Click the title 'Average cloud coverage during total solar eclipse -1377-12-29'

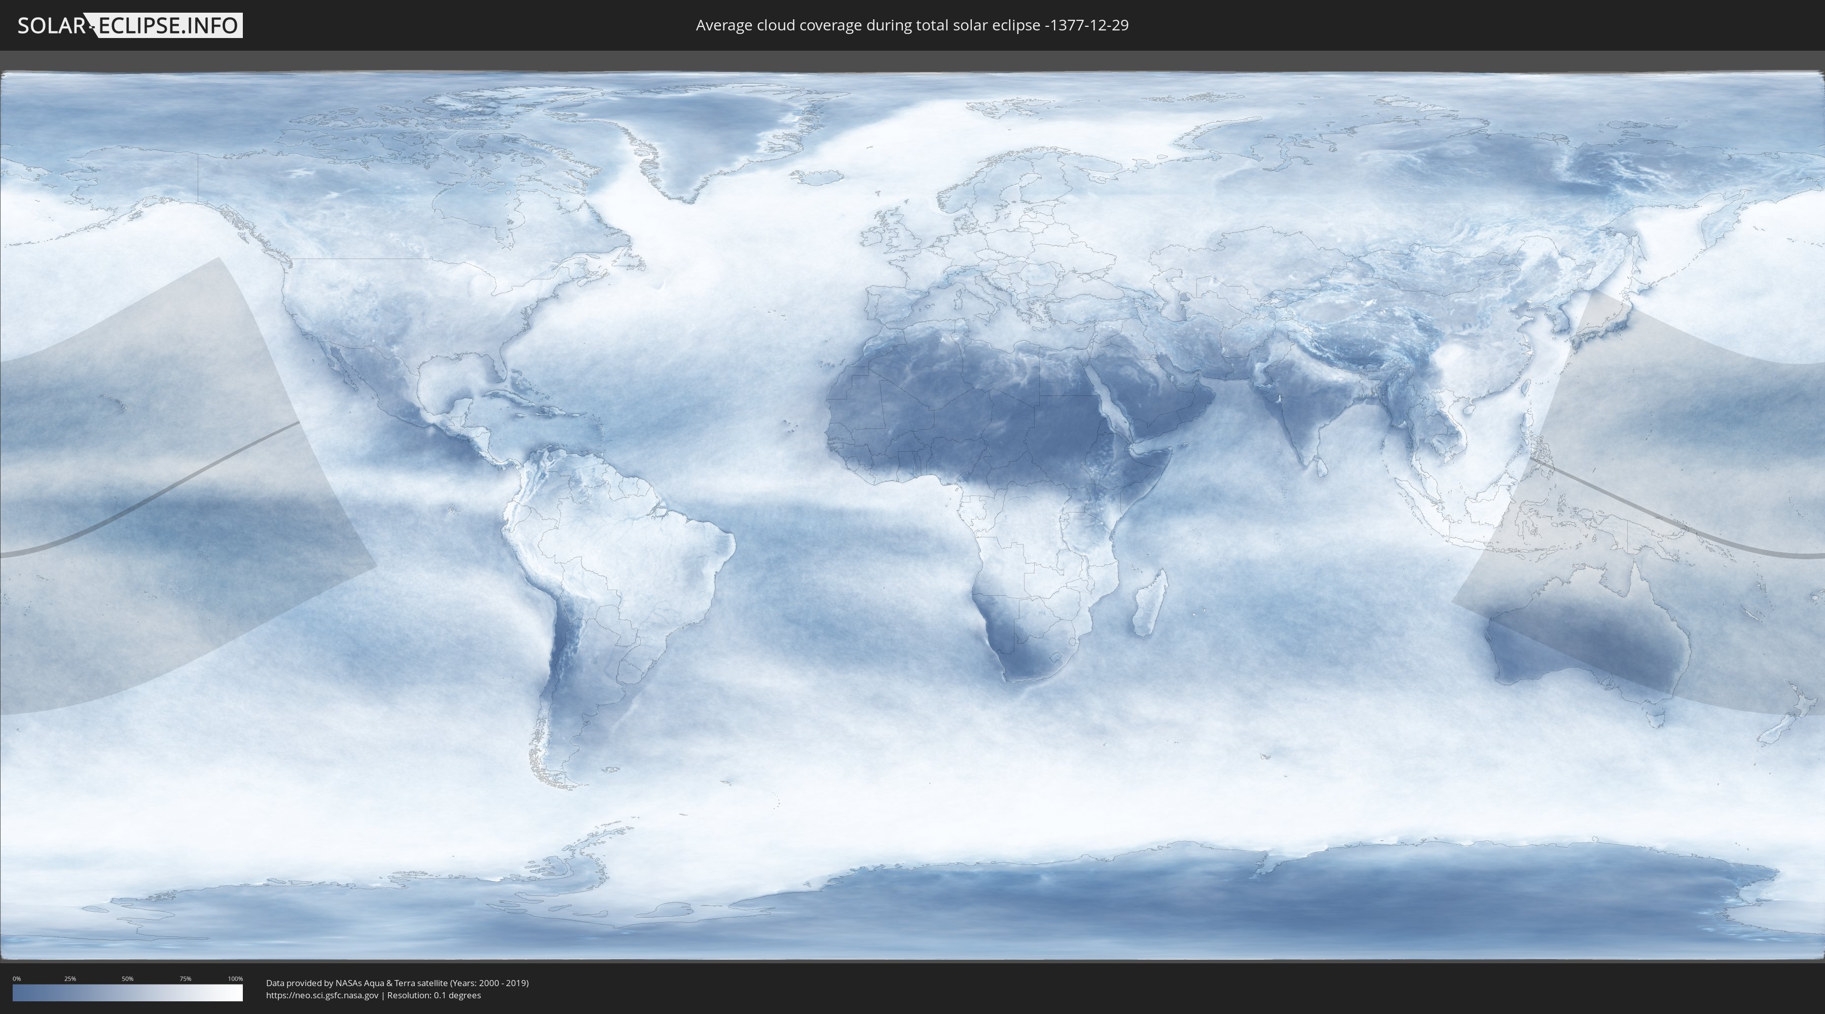912,25
